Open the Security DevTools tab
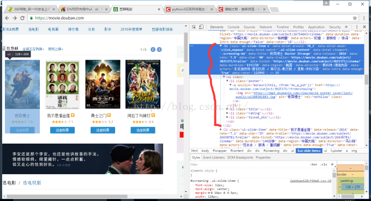This screenshot has width=371, height=201. (x=335, y=27)
